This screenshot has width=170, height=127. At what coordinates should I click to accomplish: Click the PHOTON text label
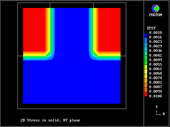155,15
